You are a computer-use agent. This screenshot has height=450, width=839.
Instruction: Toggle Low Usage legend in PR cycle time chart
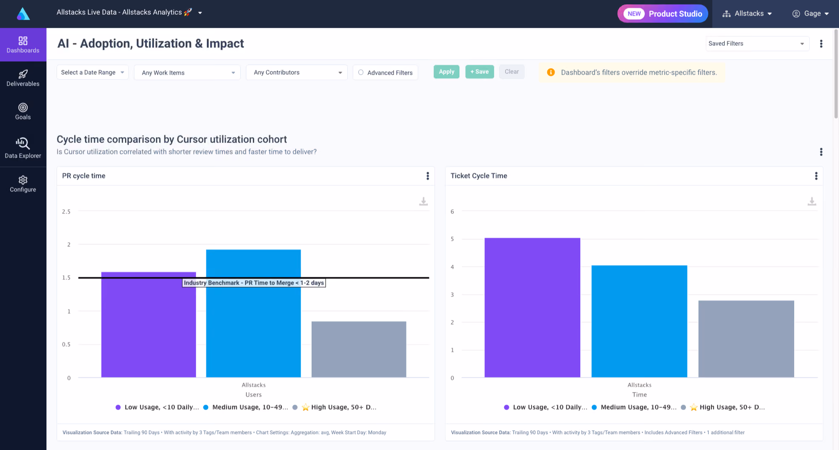[x=157, y=407]
